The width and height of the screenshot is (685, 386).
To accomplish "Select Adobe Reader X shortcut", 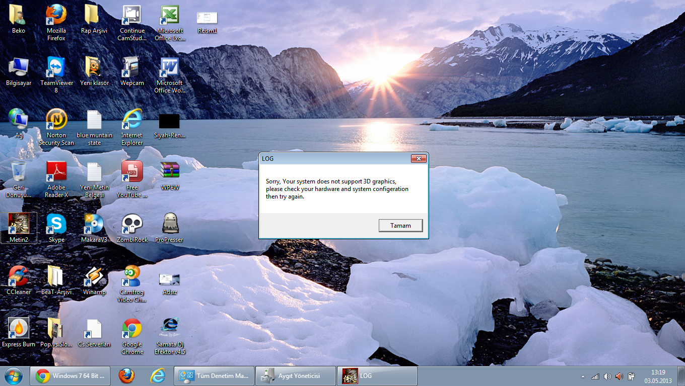I will [x=56, y=179].
